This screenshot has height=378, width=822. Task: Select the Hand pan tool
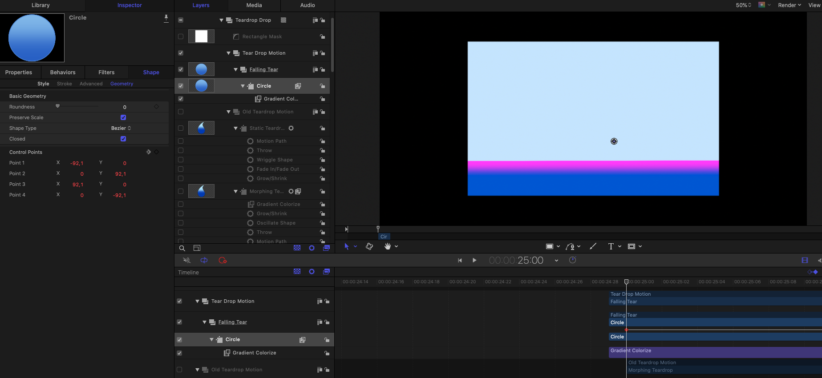pyautogui.click(x=388, y=246)
